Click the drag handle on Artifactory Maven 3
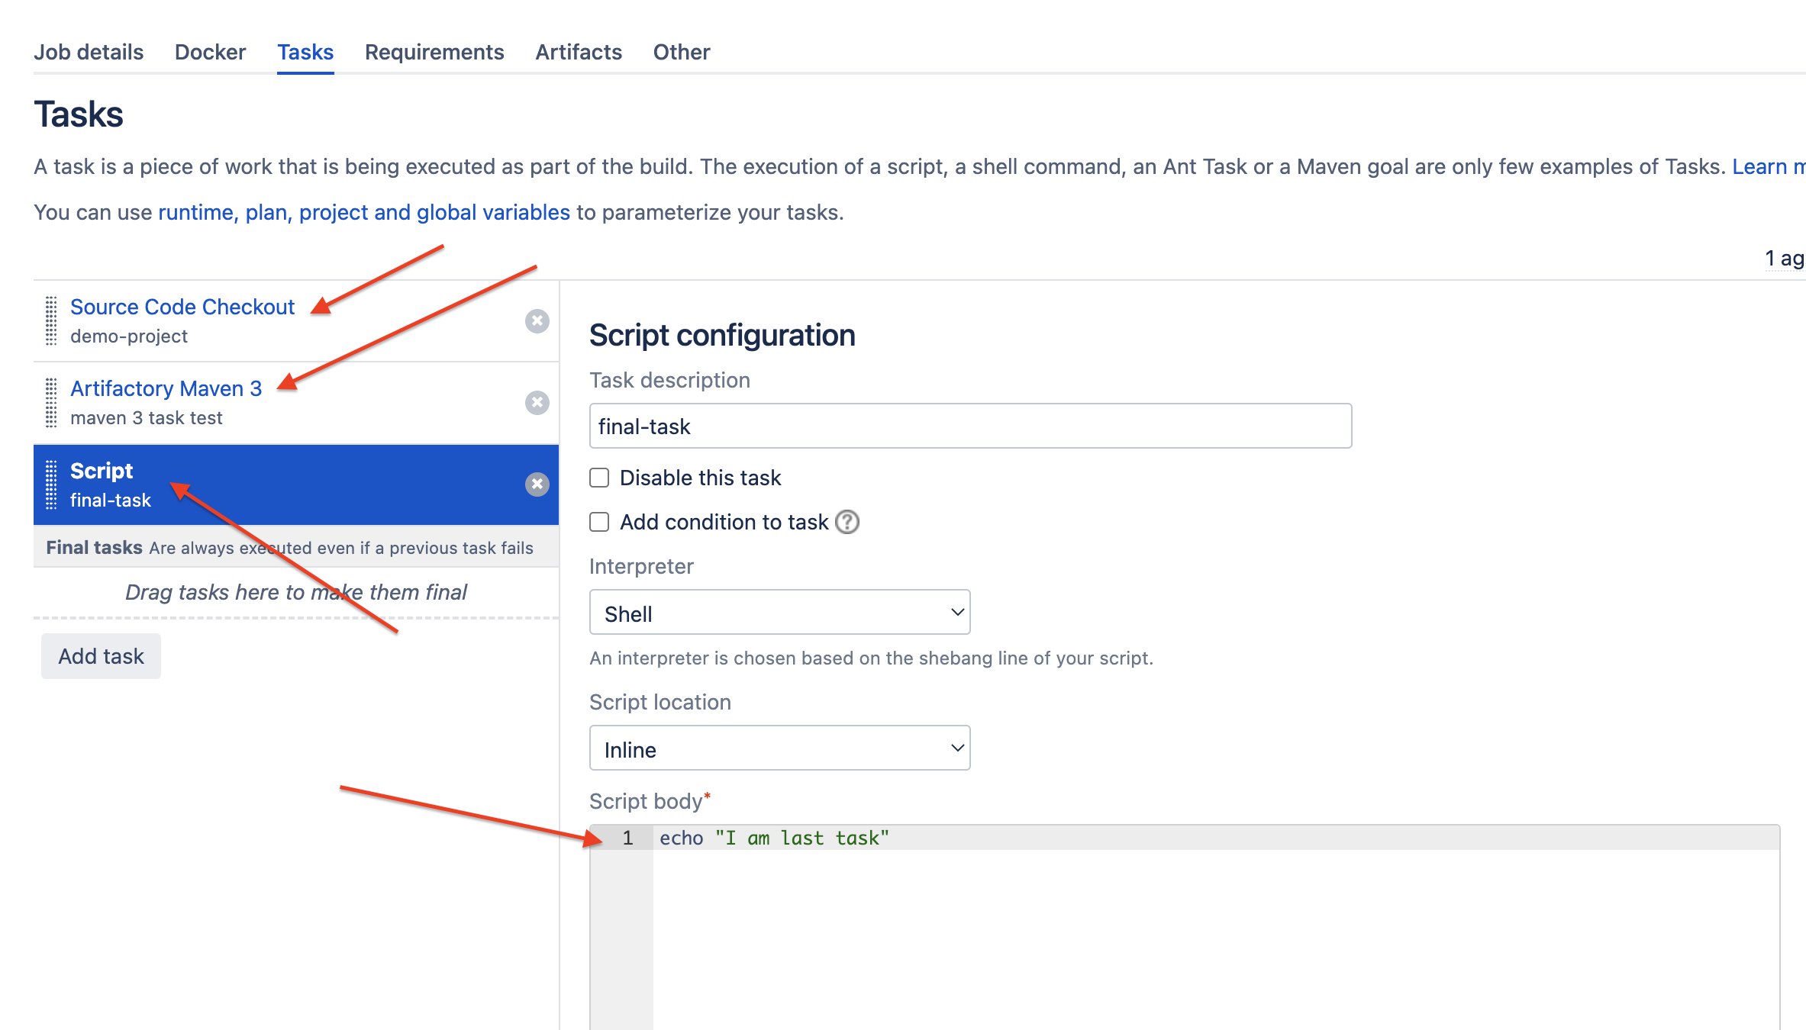Screen dimensions: 1806x1030 [x=50, y=403]
